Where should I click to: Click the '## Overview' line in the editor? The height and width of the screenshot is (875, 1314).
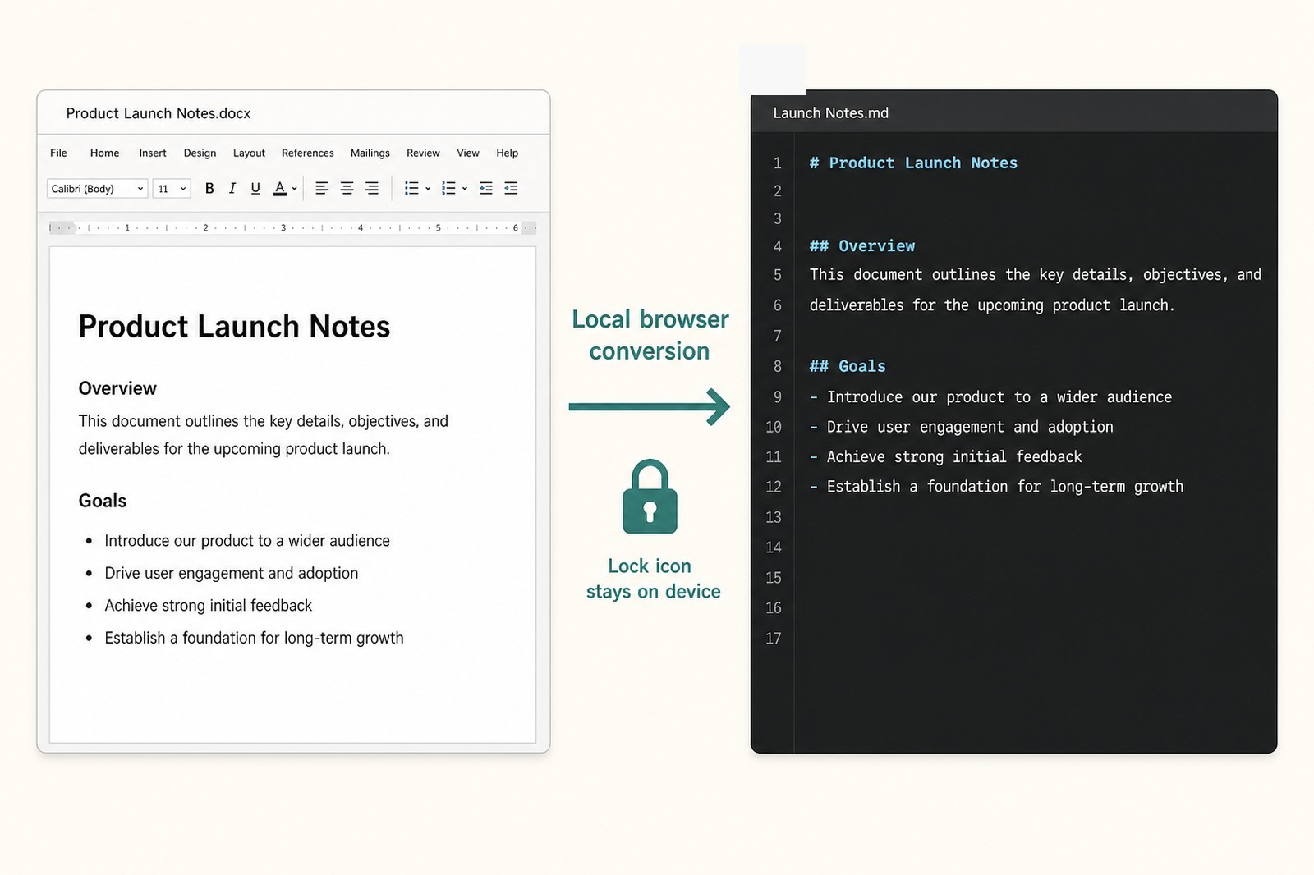861,245
